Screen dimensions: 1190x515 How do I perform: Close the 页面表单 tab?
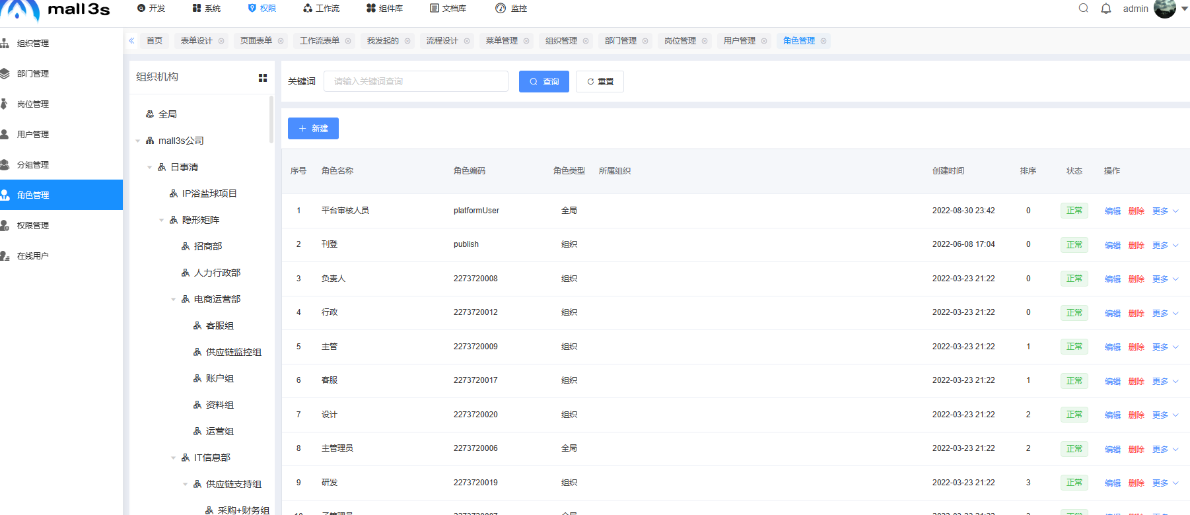[x=281, y=41]
